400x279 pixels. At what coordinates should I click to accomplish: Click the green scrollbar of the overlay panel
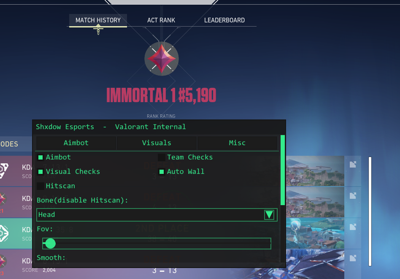tap(283, 169)
